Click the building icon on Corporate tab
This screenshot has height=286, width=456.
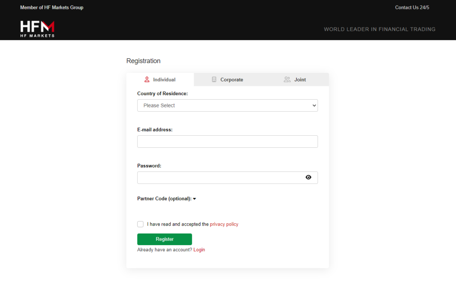(214, 80)
